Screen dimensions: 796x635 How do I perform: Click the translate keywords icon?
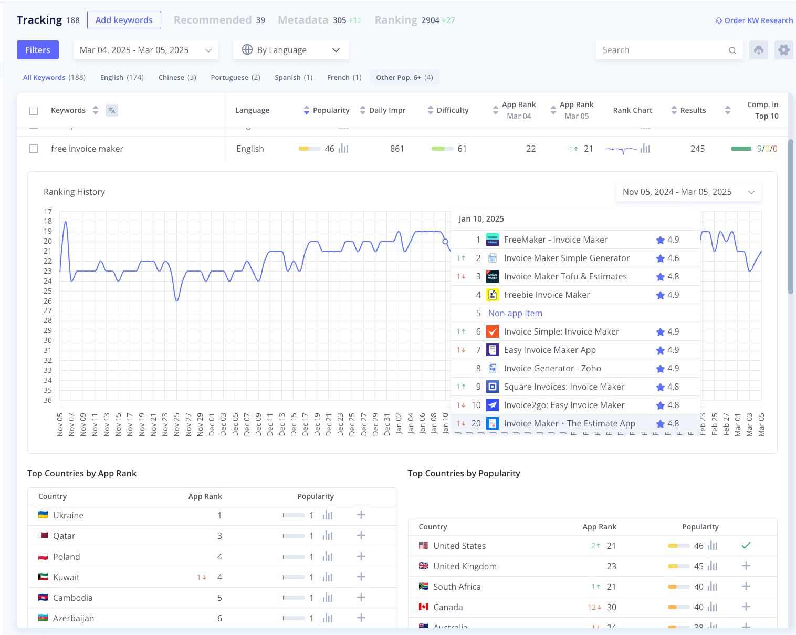point(112,110)
